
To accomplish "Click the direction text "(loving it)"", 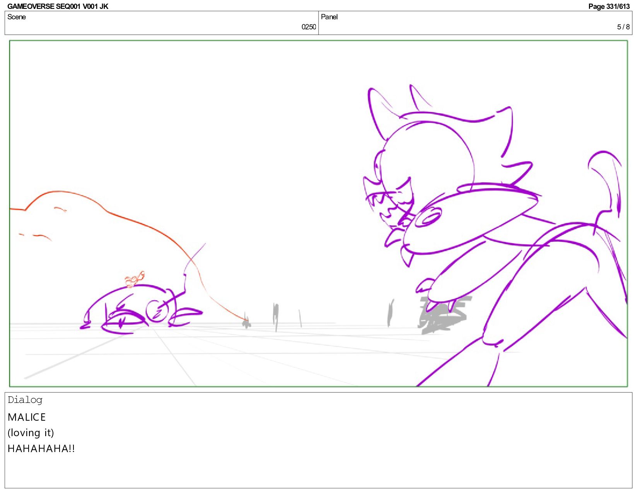I will click(x=31, y=433).
